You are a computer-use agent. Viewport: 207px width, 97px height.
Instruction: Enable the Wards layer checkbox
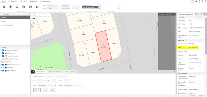[3, 62]
